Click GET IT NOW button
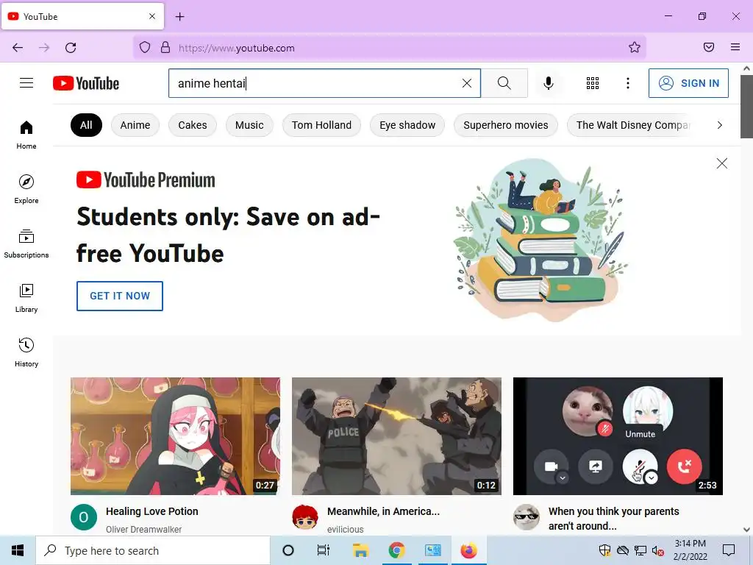The height and width of the screenshot is (565, 753). point(120,296)
